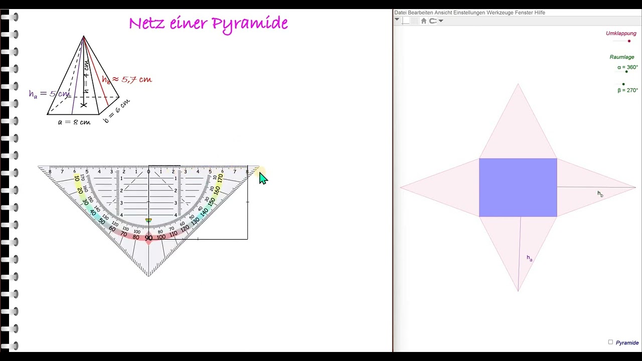Click the 90 mark on the set square
The image size is (642, 361).
(148, 238)
